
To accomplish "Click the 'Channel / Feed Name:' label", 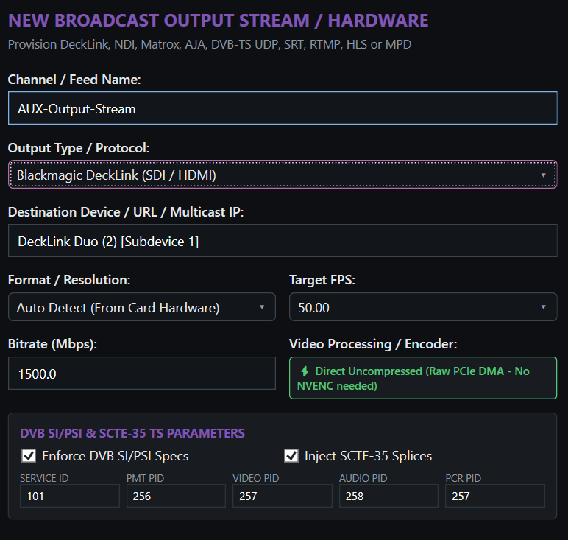I will (74, 80).
